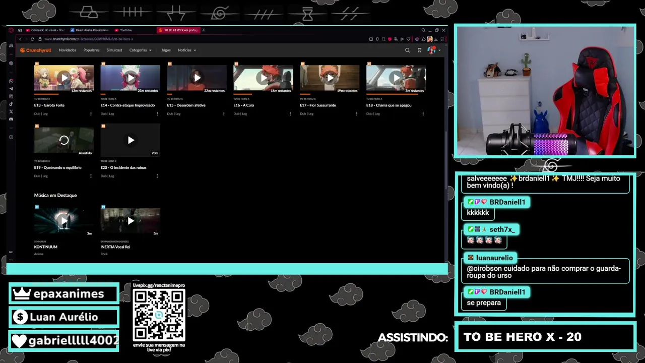Switch to the 'React Anime Pro' browser tab
Screen dimensions: 645x363
click(90, 30)
